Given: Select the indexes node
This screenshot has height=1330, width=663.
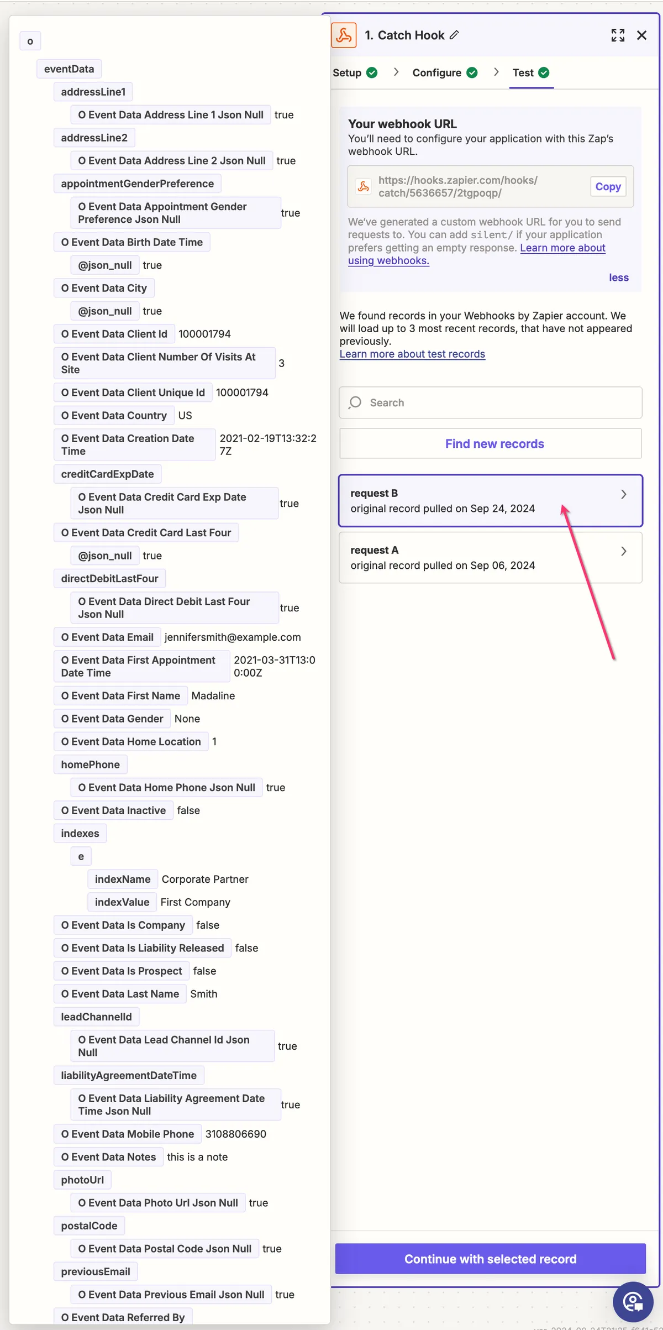Looking at the screenshot, I should tap(80, 833).
